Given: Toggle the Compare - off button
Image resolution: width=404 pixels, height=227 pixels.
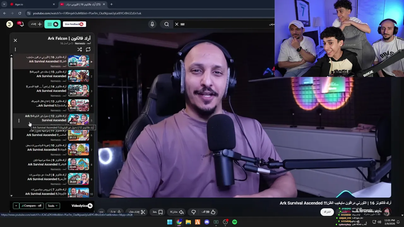Looking at the screenshot, I should [x=31, y=206].
